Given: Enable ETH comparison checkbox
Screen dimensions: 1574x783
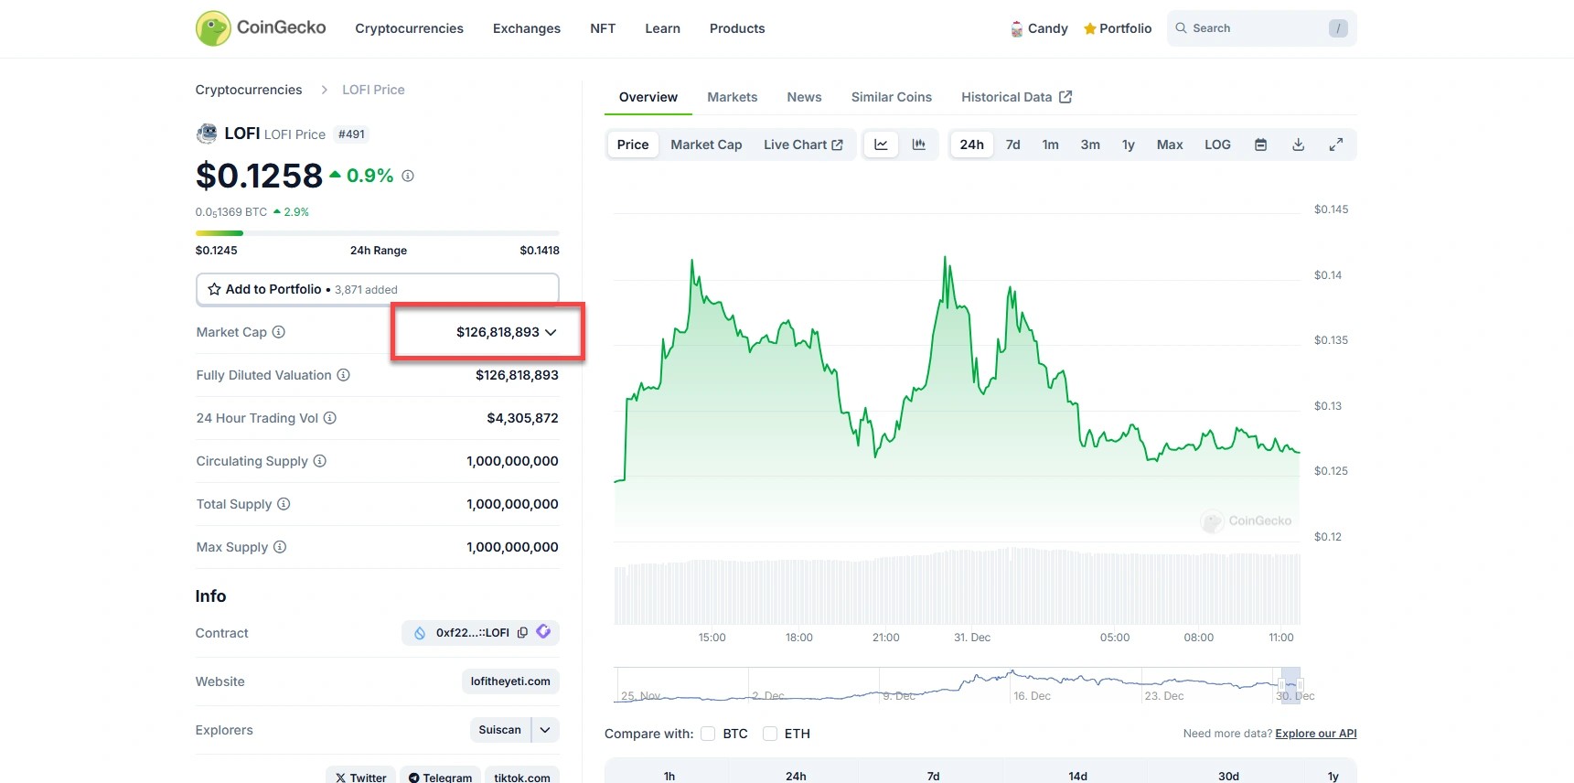Looking at the screenshot, I should [x=770, y=734].
